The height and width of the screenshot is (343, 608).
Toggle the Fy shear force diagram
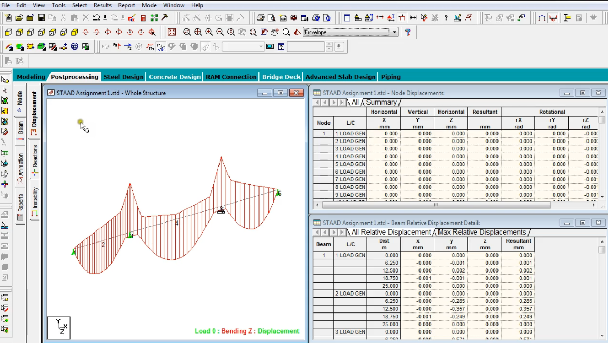tap(116, 46)
